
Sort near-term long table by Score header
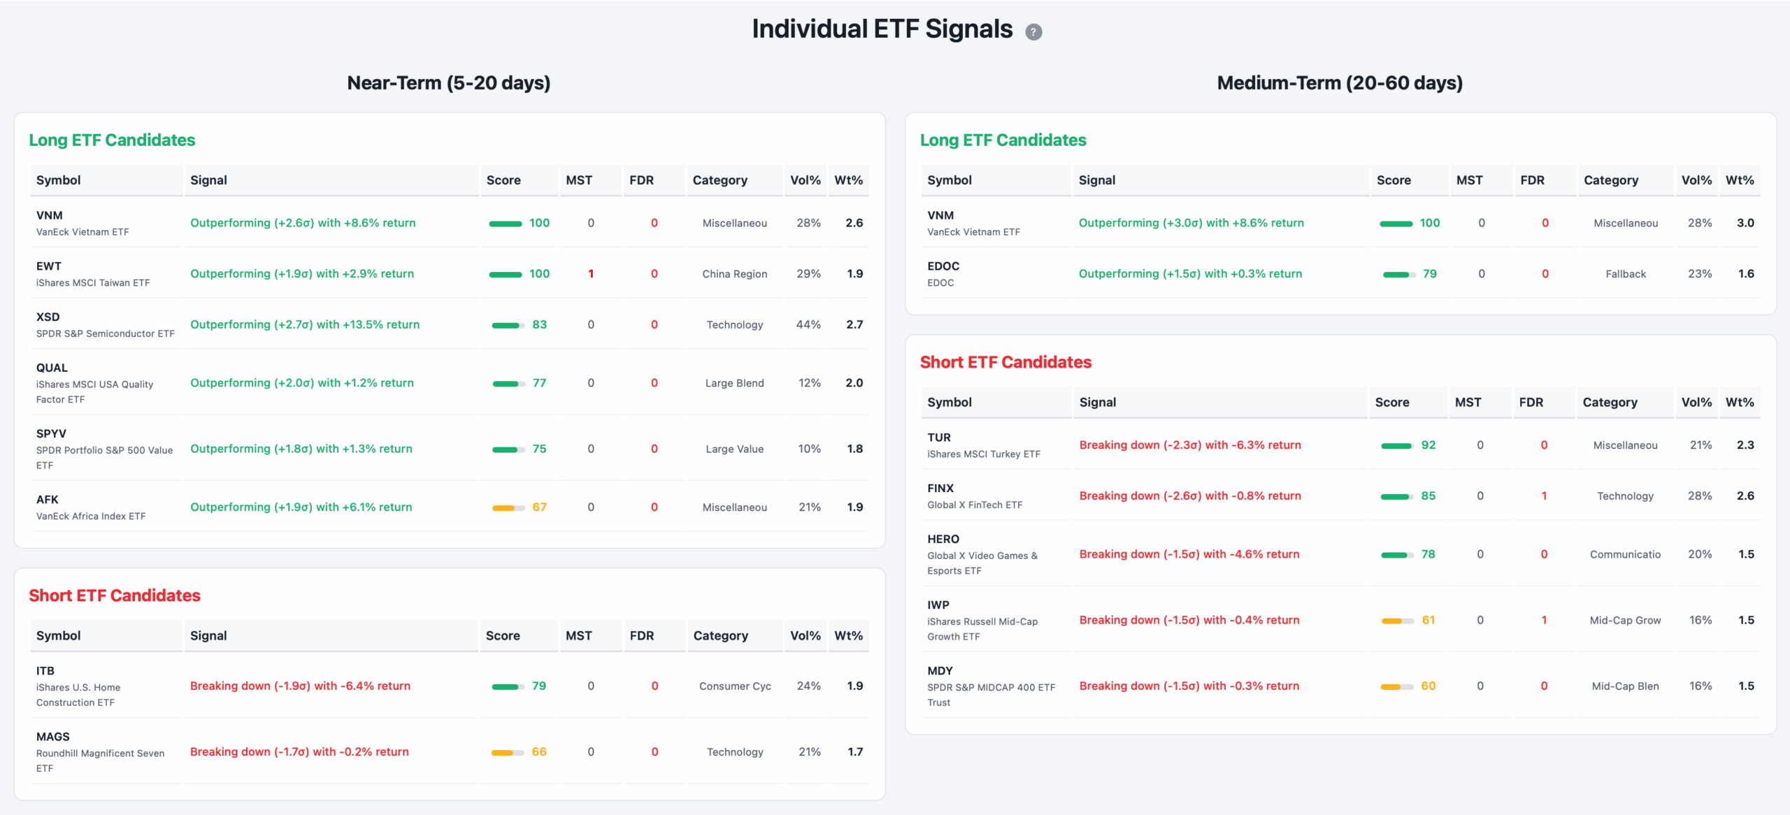pyautogui.click(x=503, y=180)
